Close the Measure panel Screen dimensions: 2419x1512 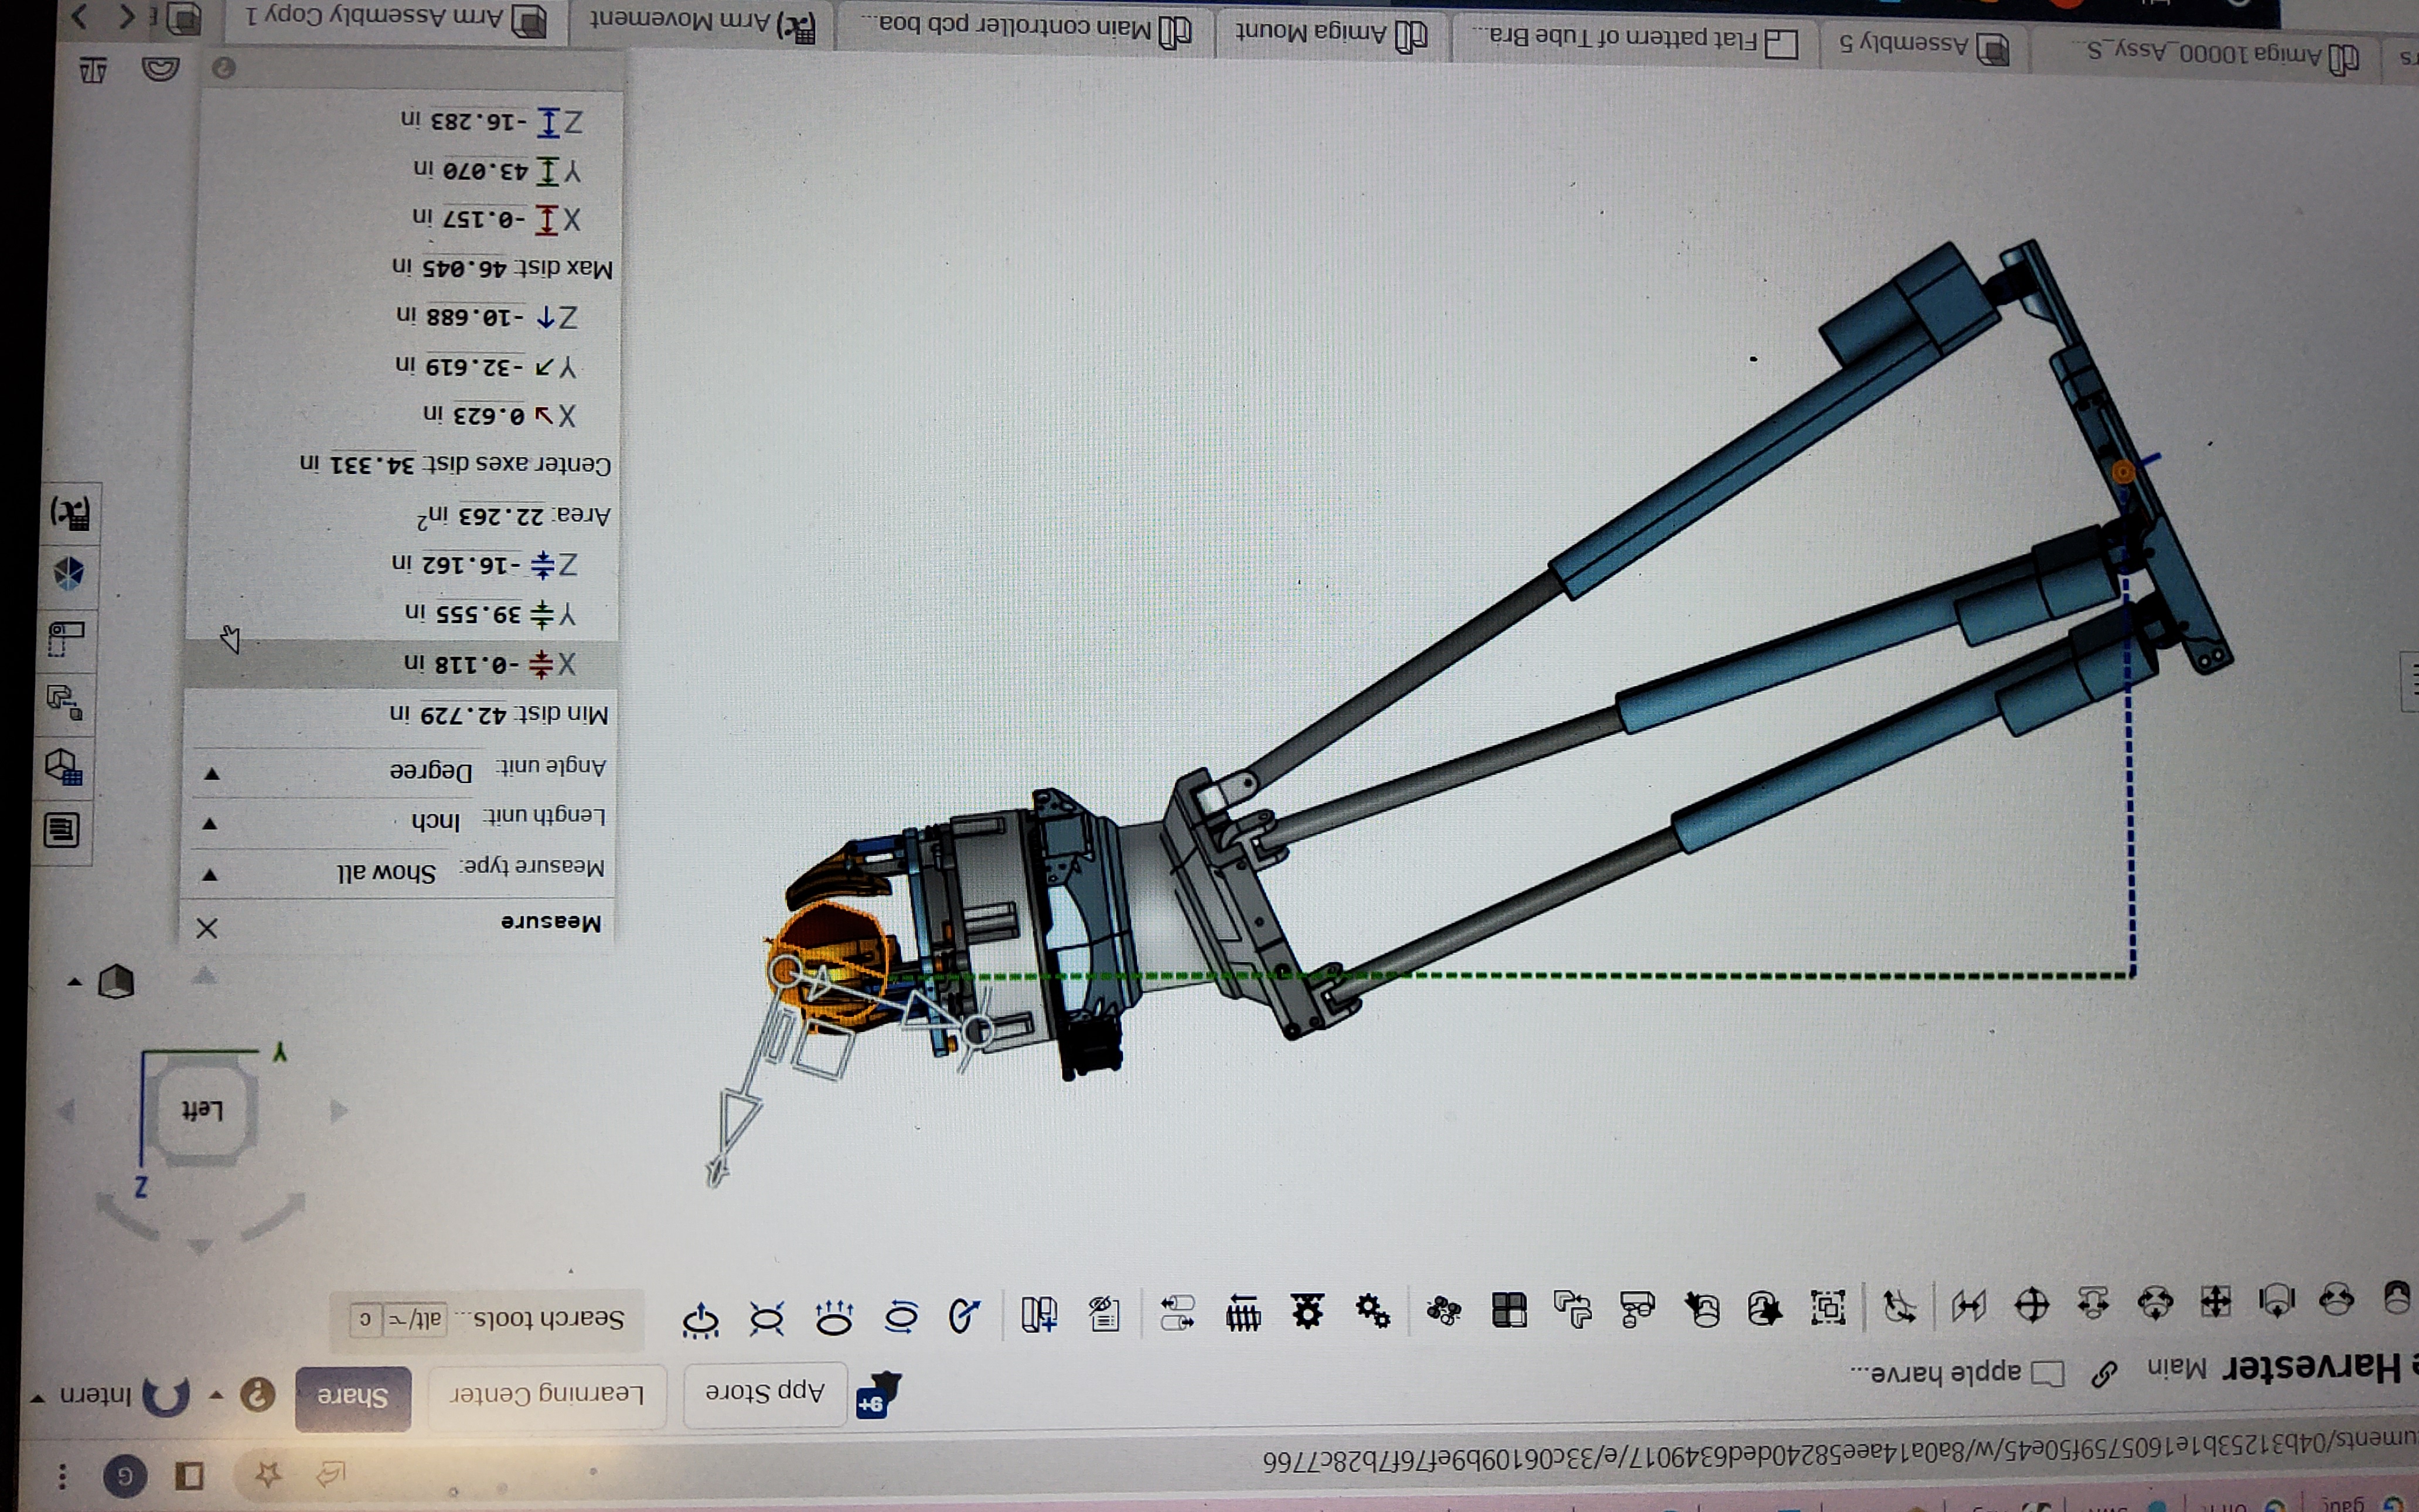click(x=207, y=929)
